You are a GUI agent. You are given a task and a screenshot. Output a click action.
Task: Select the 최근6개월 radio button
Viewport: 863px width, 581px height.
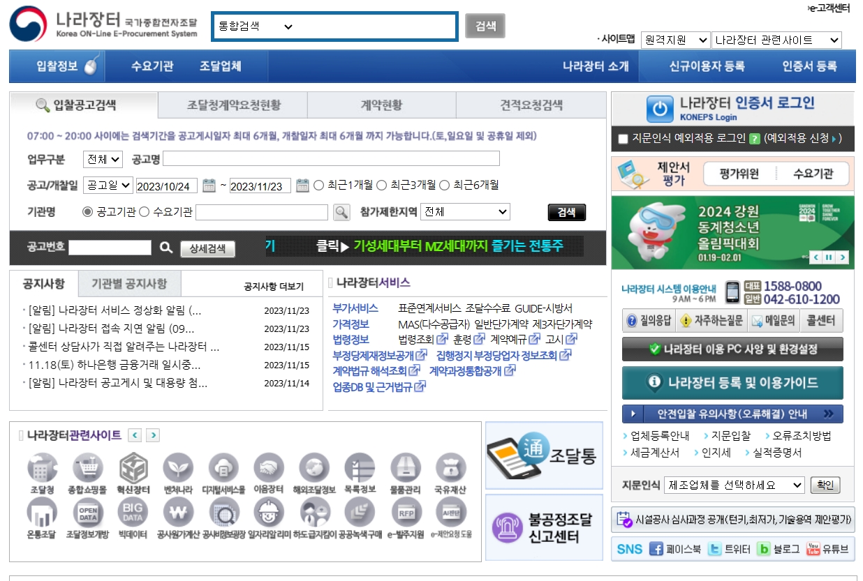pos(445,185)
